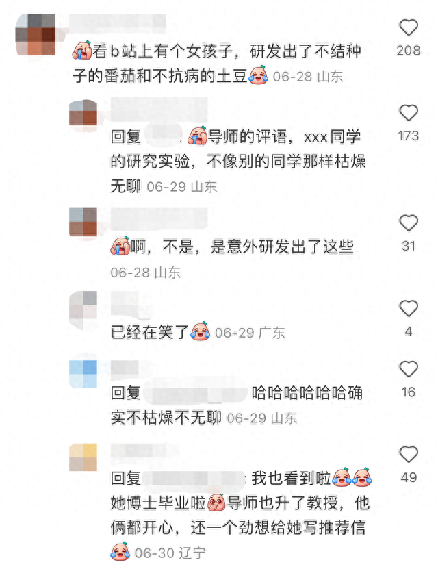Open the blue avatar of '哈哈哈' reply
The image size is (438, 569).
pos(83,374)
